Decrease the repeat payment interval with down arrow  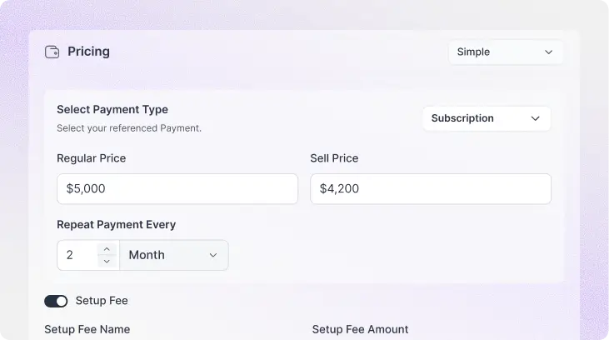pyautogui.click(x=107, y=261)
